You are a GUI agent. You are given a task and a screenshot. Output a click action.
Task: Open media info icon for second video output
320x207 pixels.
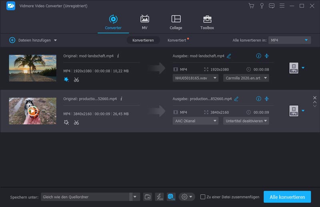pyautogui.click(x=258, y=98)
